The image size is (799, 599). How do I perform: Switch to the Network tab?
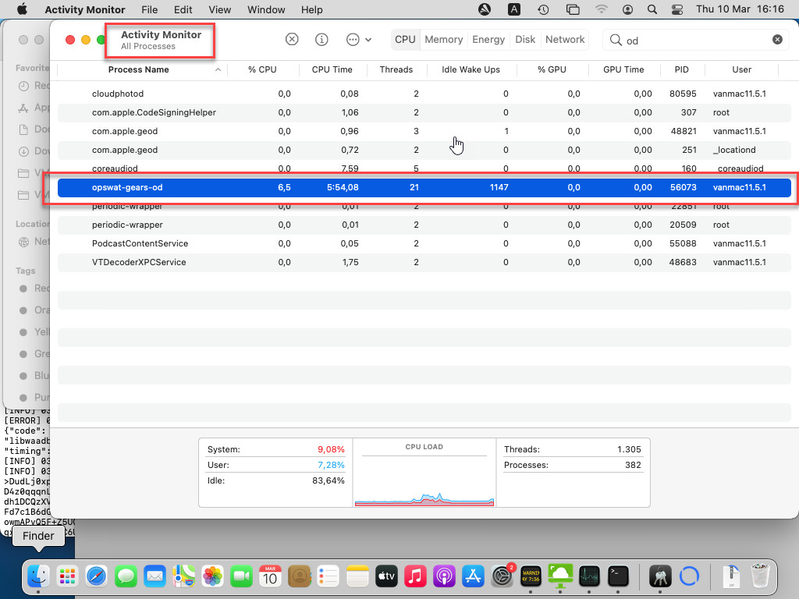coord(565,39)
